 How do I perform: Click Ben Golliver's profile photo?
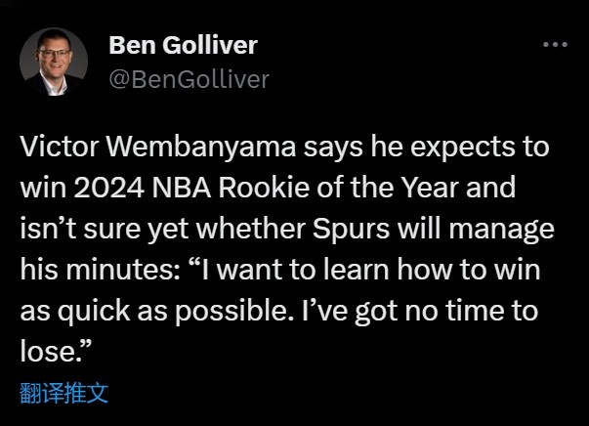[x=54, y=62]
